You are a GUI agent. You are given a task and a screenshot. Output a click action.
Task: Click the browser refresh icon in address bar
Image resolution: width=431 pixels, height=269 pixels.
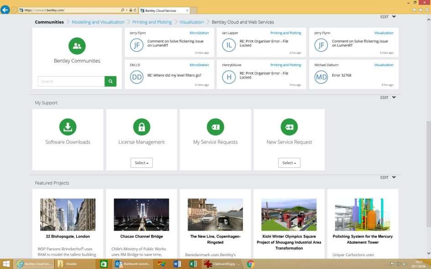(x=135, y=10)
